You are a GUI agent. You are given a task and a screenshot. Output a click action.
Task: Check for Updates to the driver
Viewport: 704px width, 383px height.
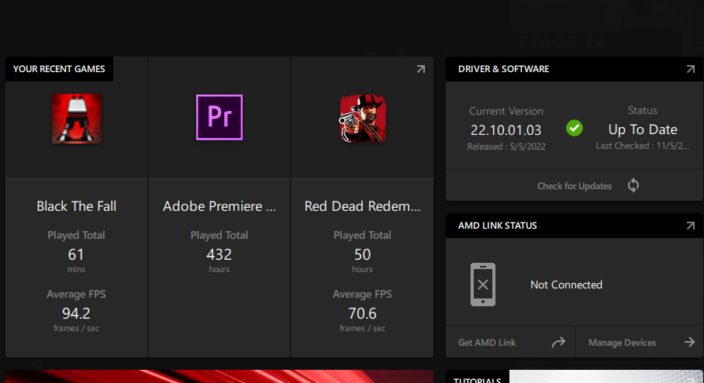pyautogui.click(x=575, y=186)
